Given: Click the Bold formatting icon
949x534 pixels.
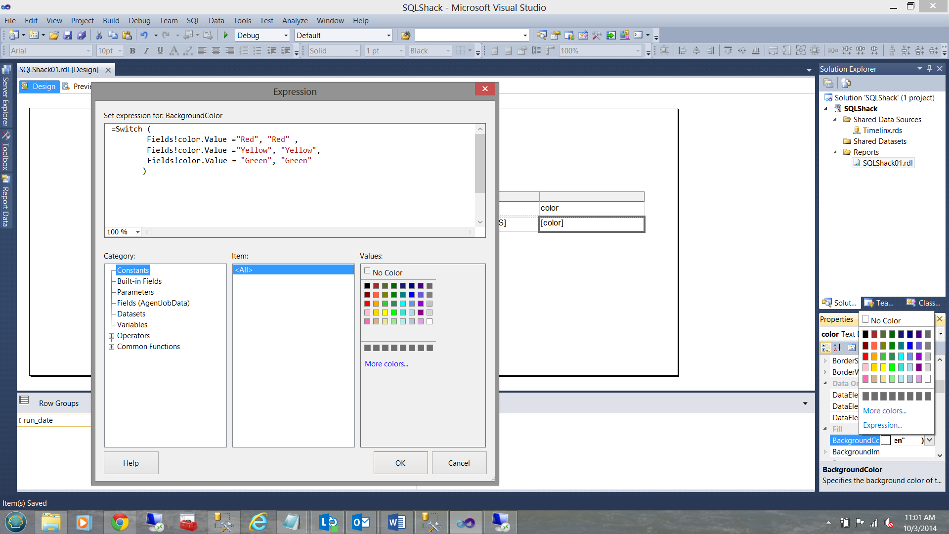Looking at the screenshot, I should [132, 50].
